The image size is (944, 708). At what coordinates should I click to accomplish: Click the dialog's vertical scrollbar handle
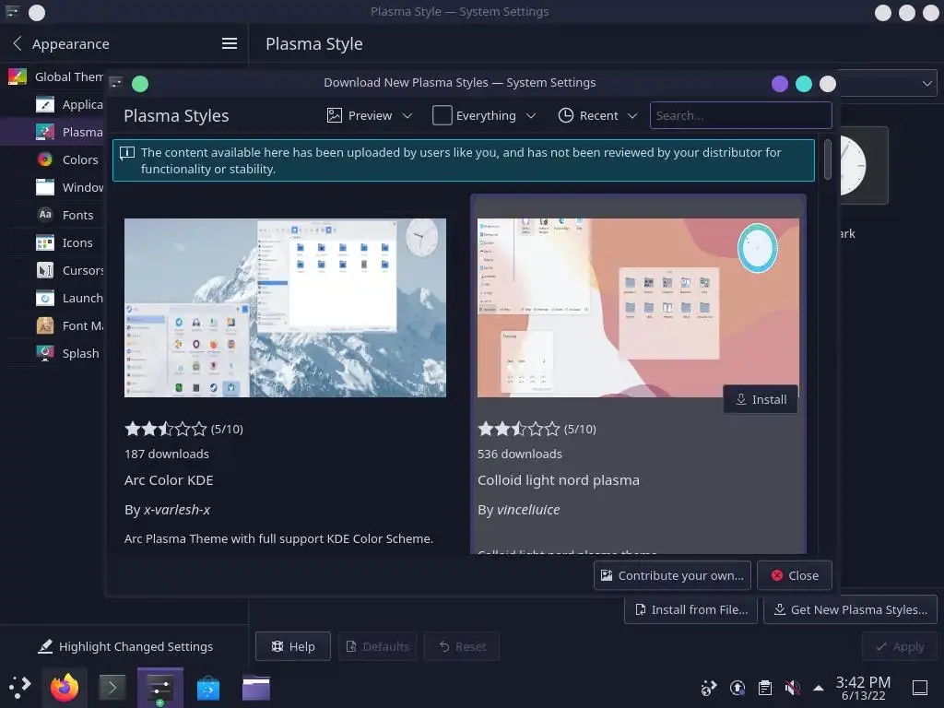(x=828, y=159)
